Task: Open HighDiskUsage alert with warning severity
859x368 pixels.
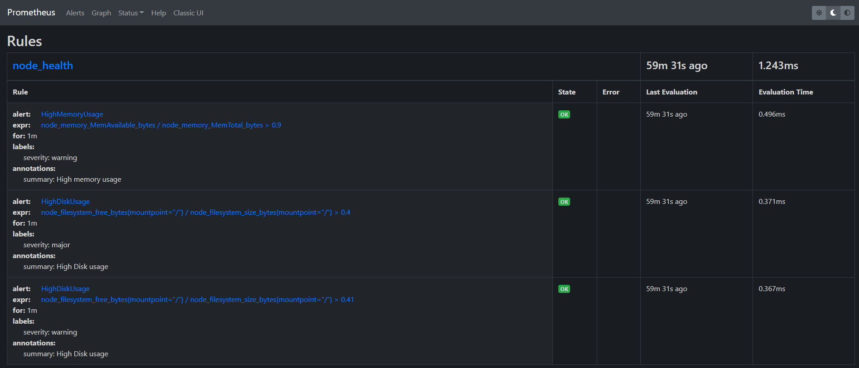Action: click(65, 289)
